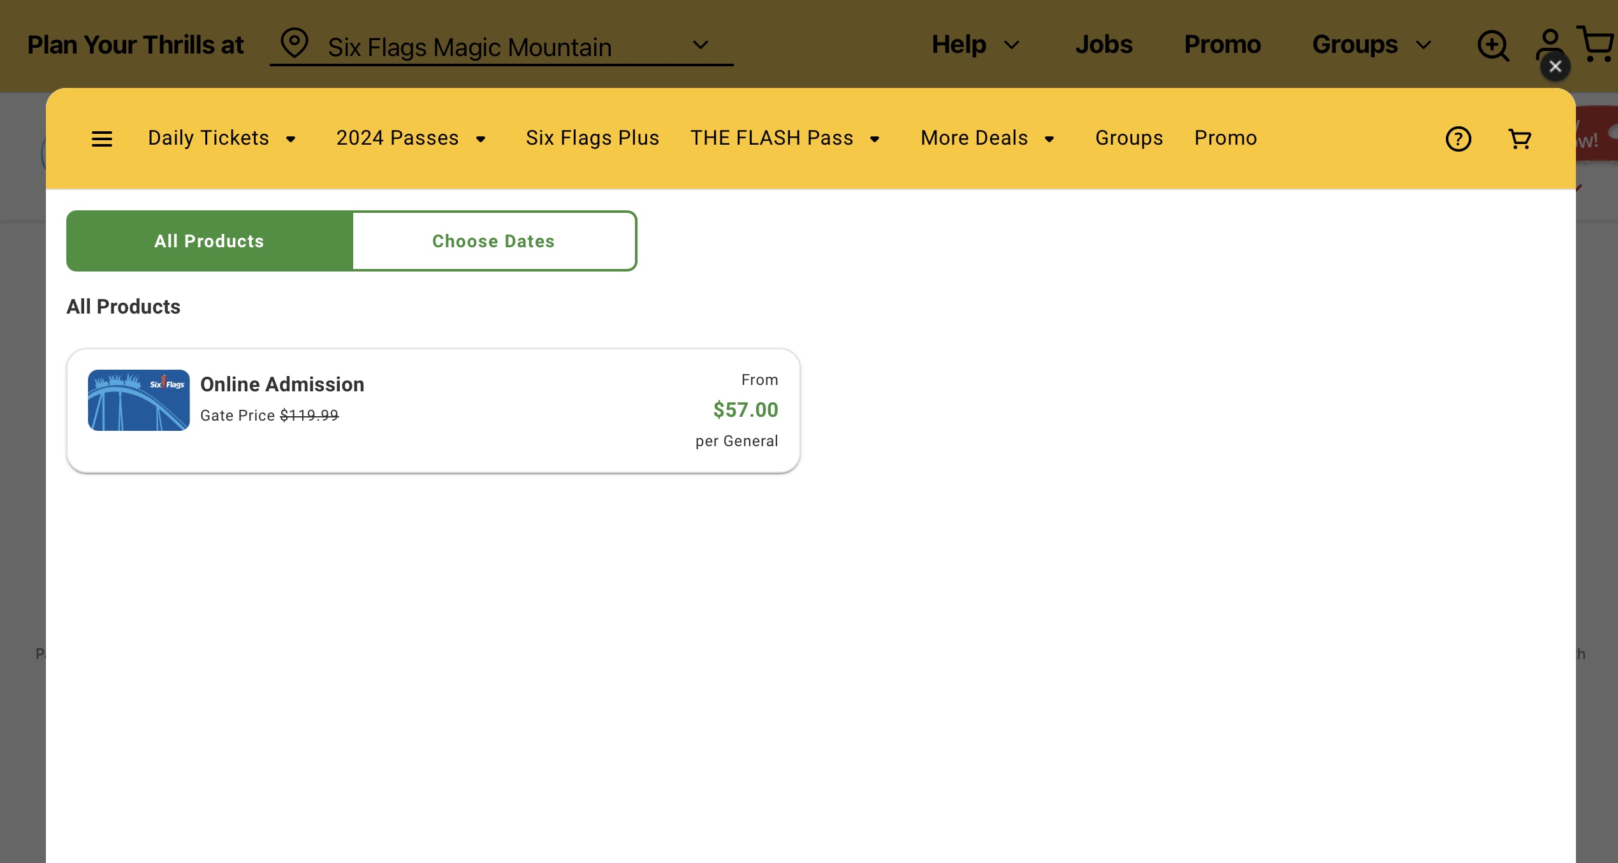Click the location pin icon
1618x863 pixels.
tap(295, 43)
